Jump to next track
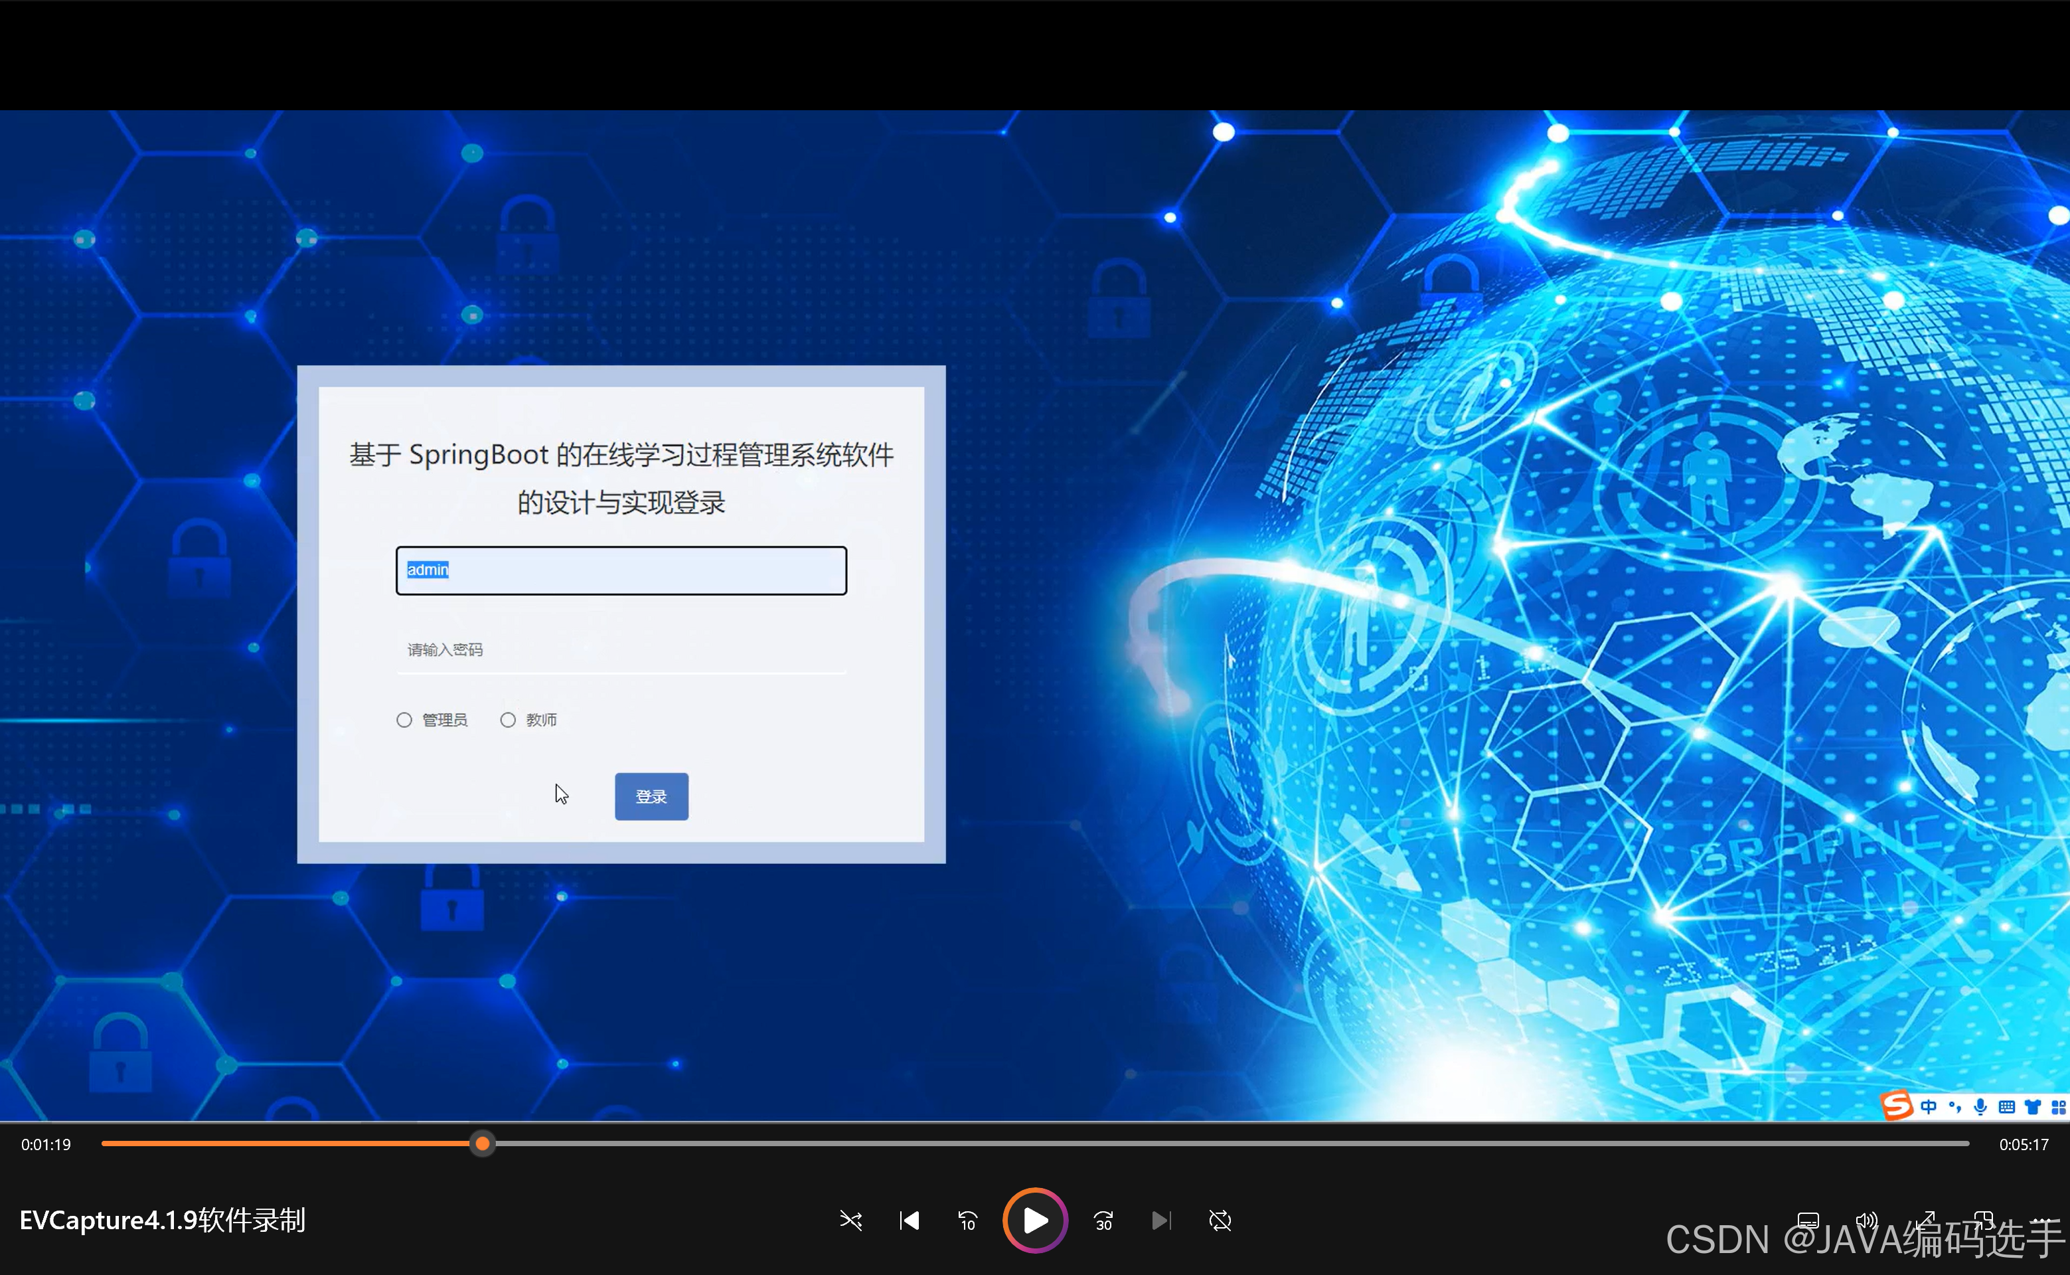 1161,1220
